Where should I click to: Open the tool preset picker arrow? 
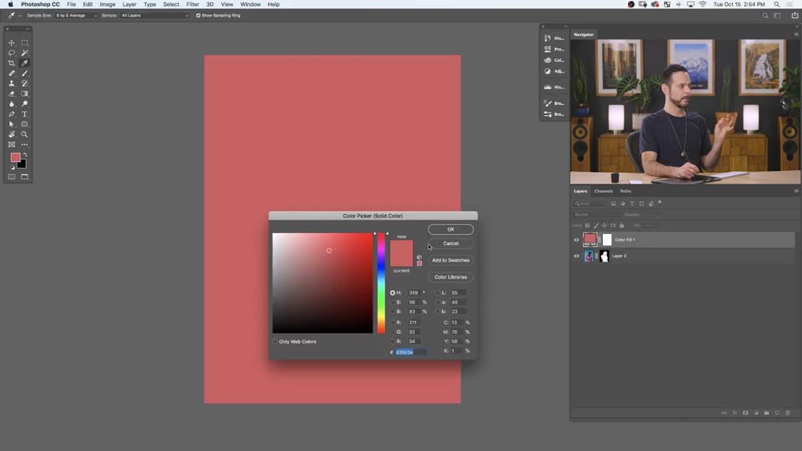coord(19,15)
